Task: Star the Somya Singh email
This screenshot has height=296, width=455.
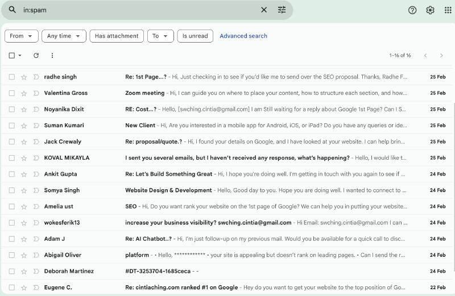Action: 24,190
